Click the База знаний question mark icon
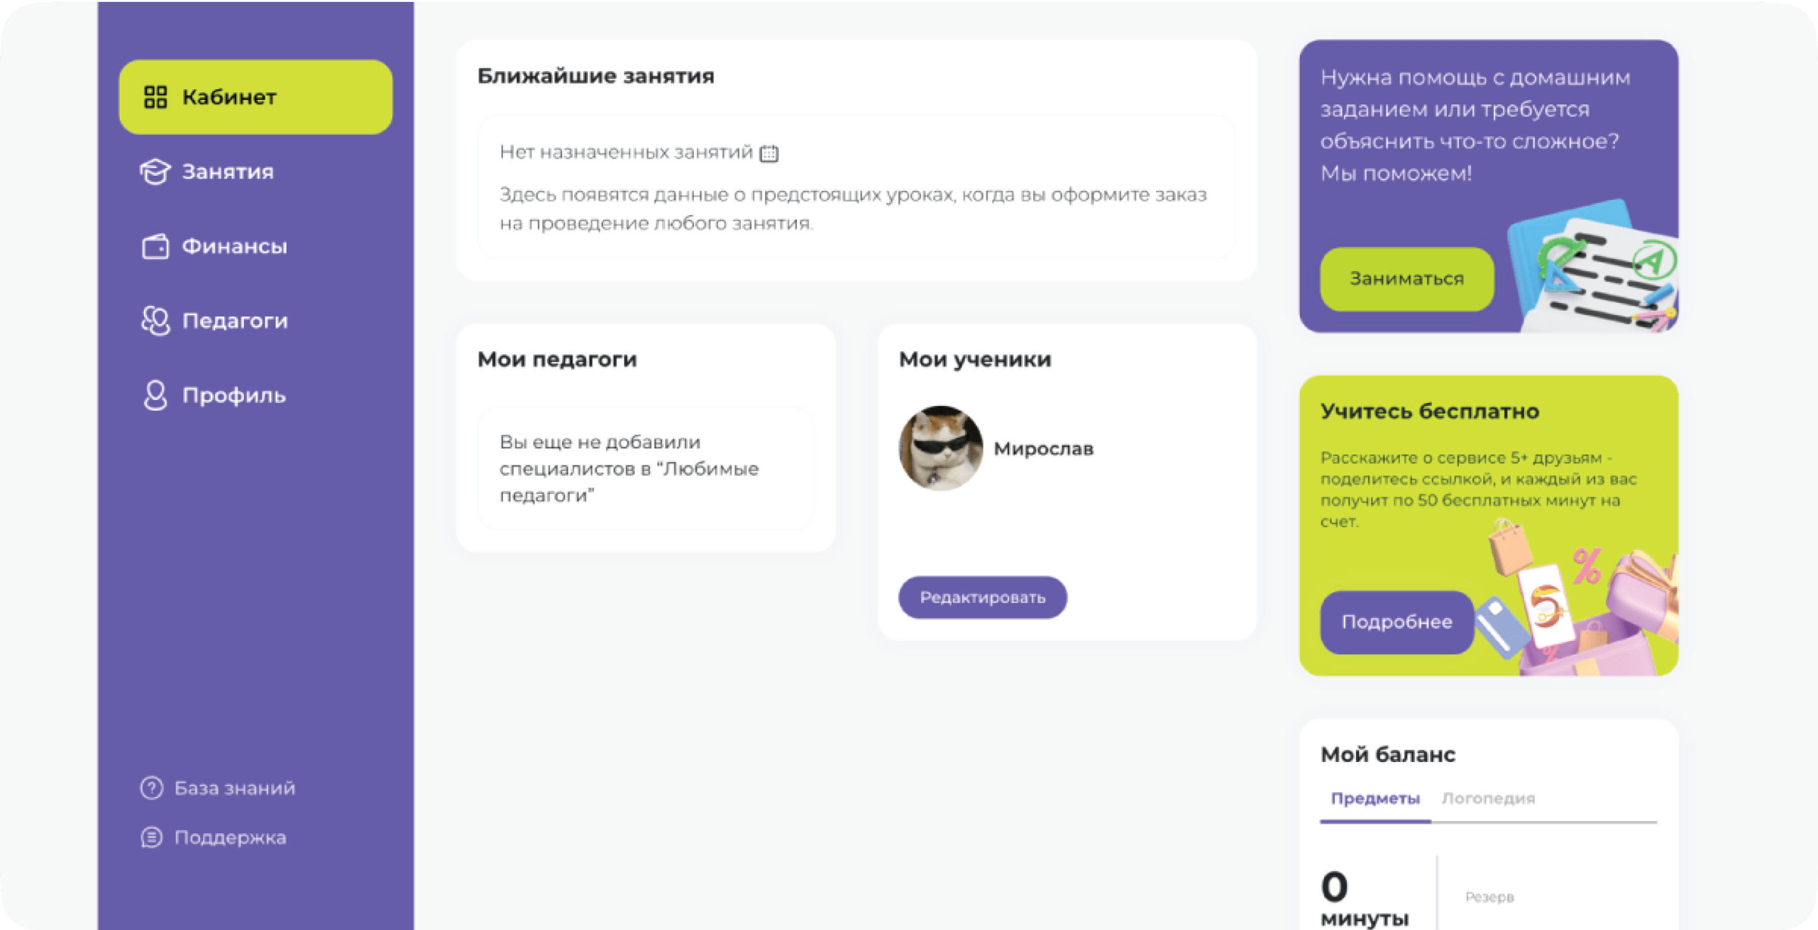The image size is (1818, 930). pos(151,787)
